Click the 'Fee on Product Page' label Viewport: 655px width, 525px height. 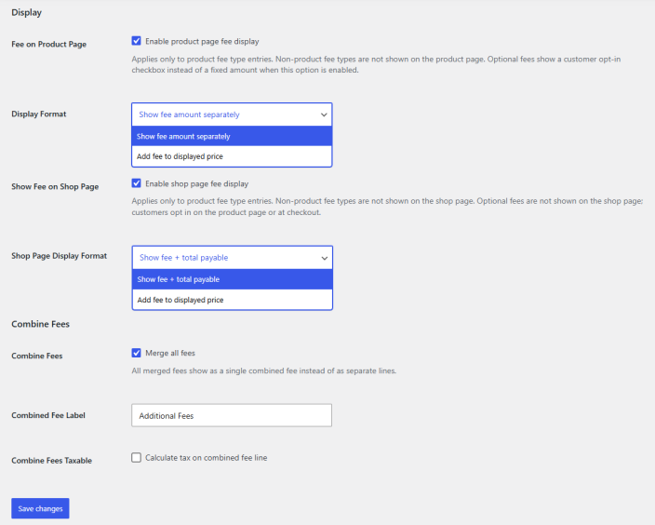pos(49,45)
